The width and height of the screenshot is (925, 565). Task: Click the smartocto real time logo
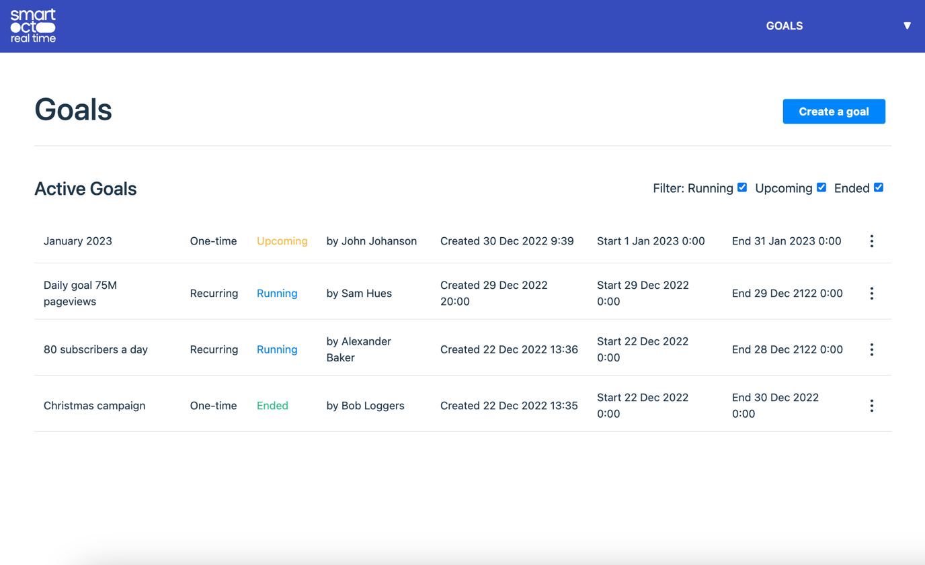tap(32, 26)
